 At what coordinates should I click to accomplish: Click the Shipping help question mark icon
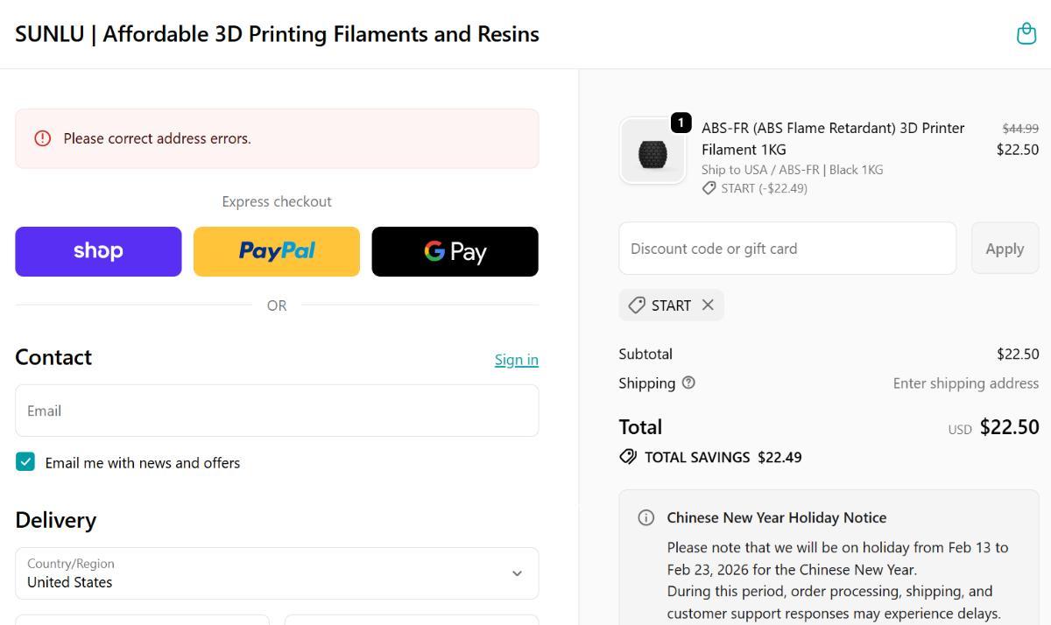[x=688, y=383]
